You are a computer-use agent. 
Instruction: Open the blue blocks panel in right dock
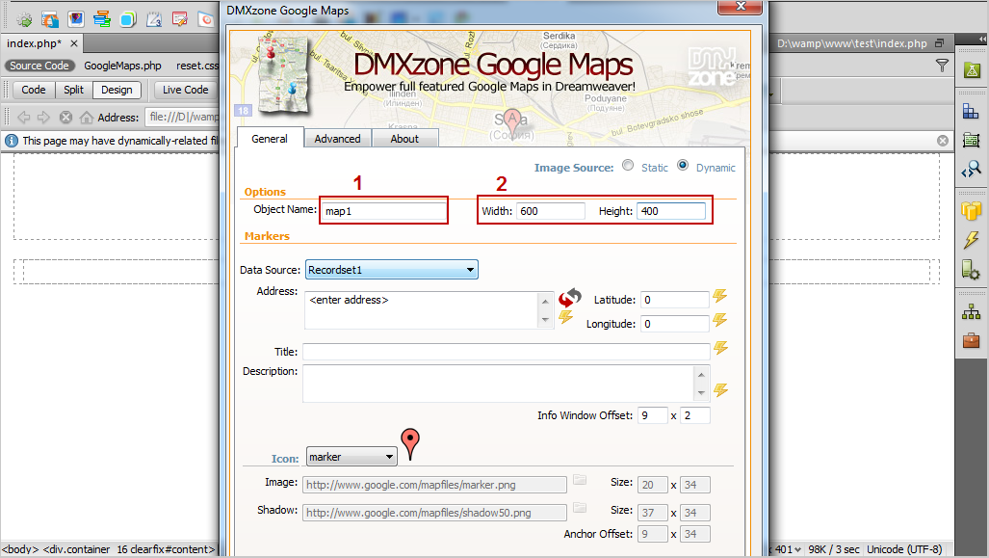(x=972, y=113)
